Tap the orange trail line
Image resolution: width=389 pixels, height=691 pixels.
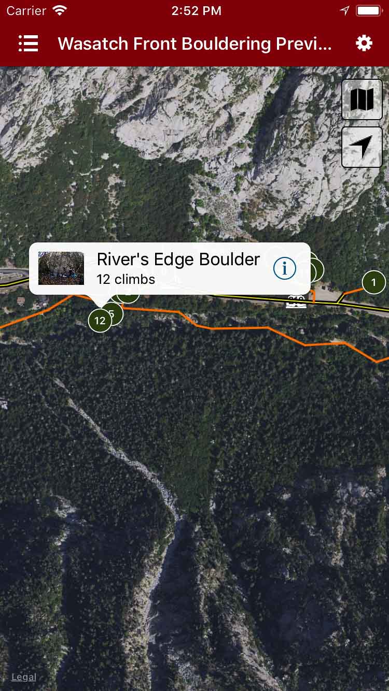click(233, 328)
